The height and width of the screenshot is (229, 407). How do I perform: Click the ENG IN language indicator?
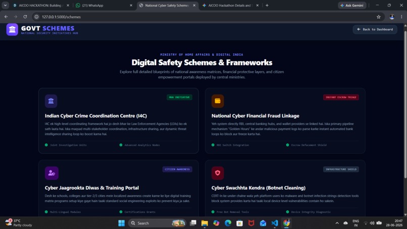pos(355,223)
